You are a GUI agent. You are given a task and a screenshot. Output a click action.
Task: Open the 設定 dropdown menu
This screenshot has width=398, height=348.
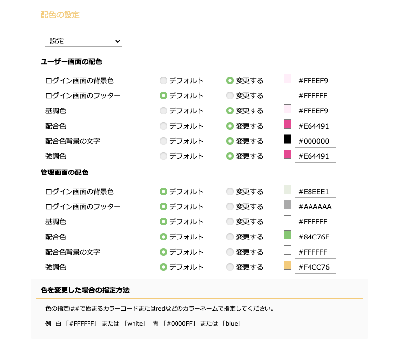click(84, 41)
